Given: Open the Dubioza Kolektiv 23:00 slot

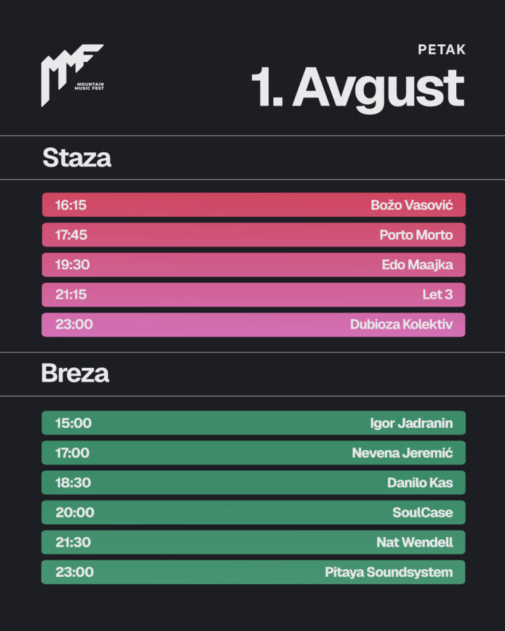Looking at the screenshot, I should coord(253,325).
